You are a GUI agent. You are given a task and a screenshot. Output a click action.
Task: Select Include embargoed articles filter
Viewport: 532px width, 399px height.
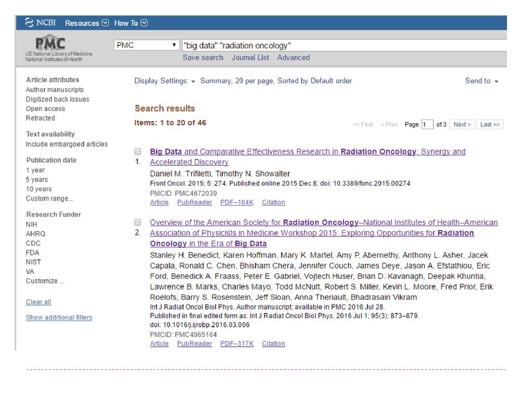coord(67,144)
